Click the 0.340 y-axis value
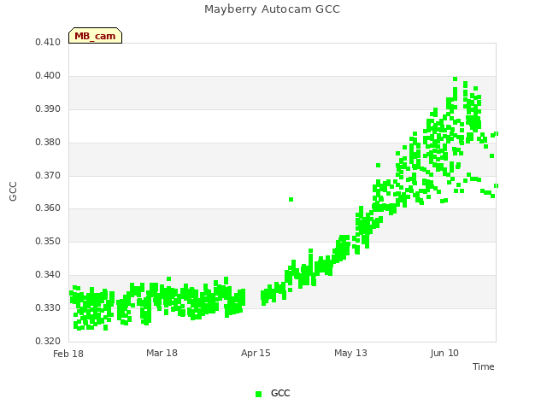 tap(48, 275)
